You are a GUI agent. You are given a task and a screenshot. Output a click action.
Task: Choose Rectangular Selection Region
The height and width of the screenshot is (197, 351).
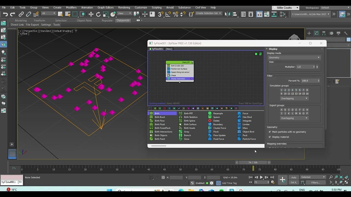[x=75, y=14]
